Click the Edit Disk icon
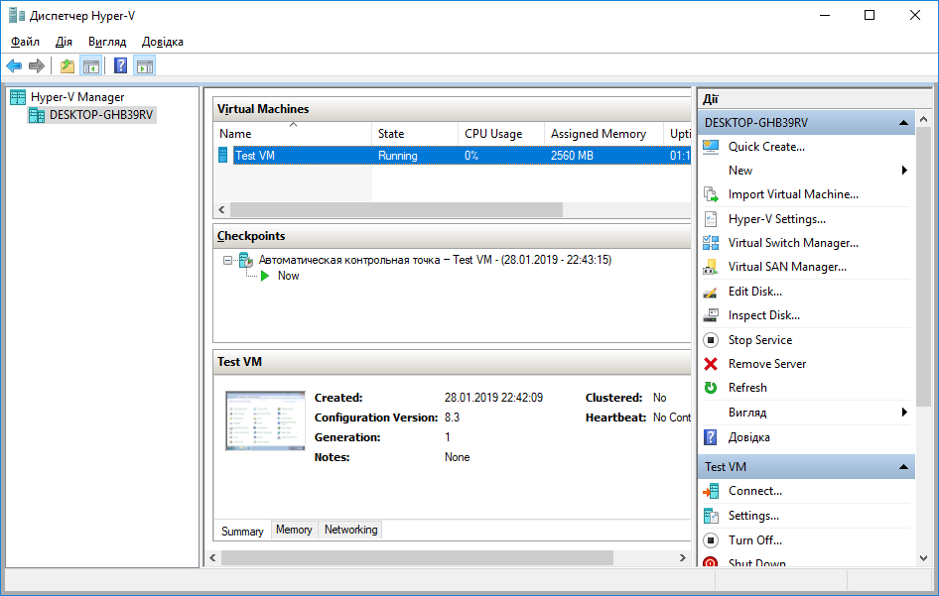The image size is (939, 596). pos(711,292)
